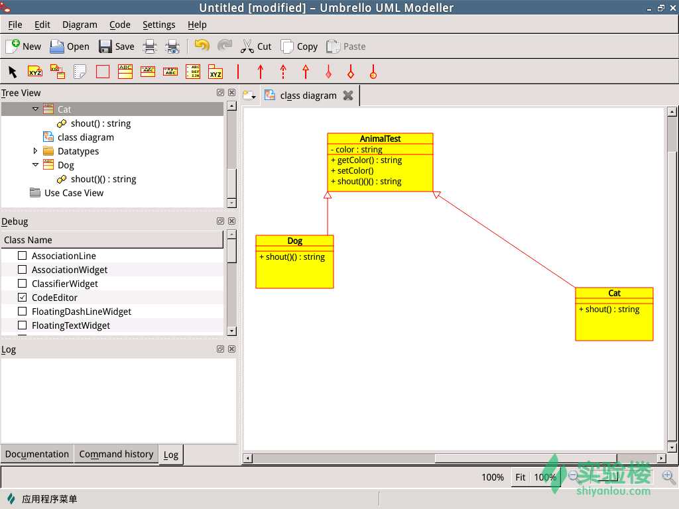Image resolution: width=679 pixels, height=509 pixels.
Task: Select the text label XYZ tool
Action: (35, 72)
